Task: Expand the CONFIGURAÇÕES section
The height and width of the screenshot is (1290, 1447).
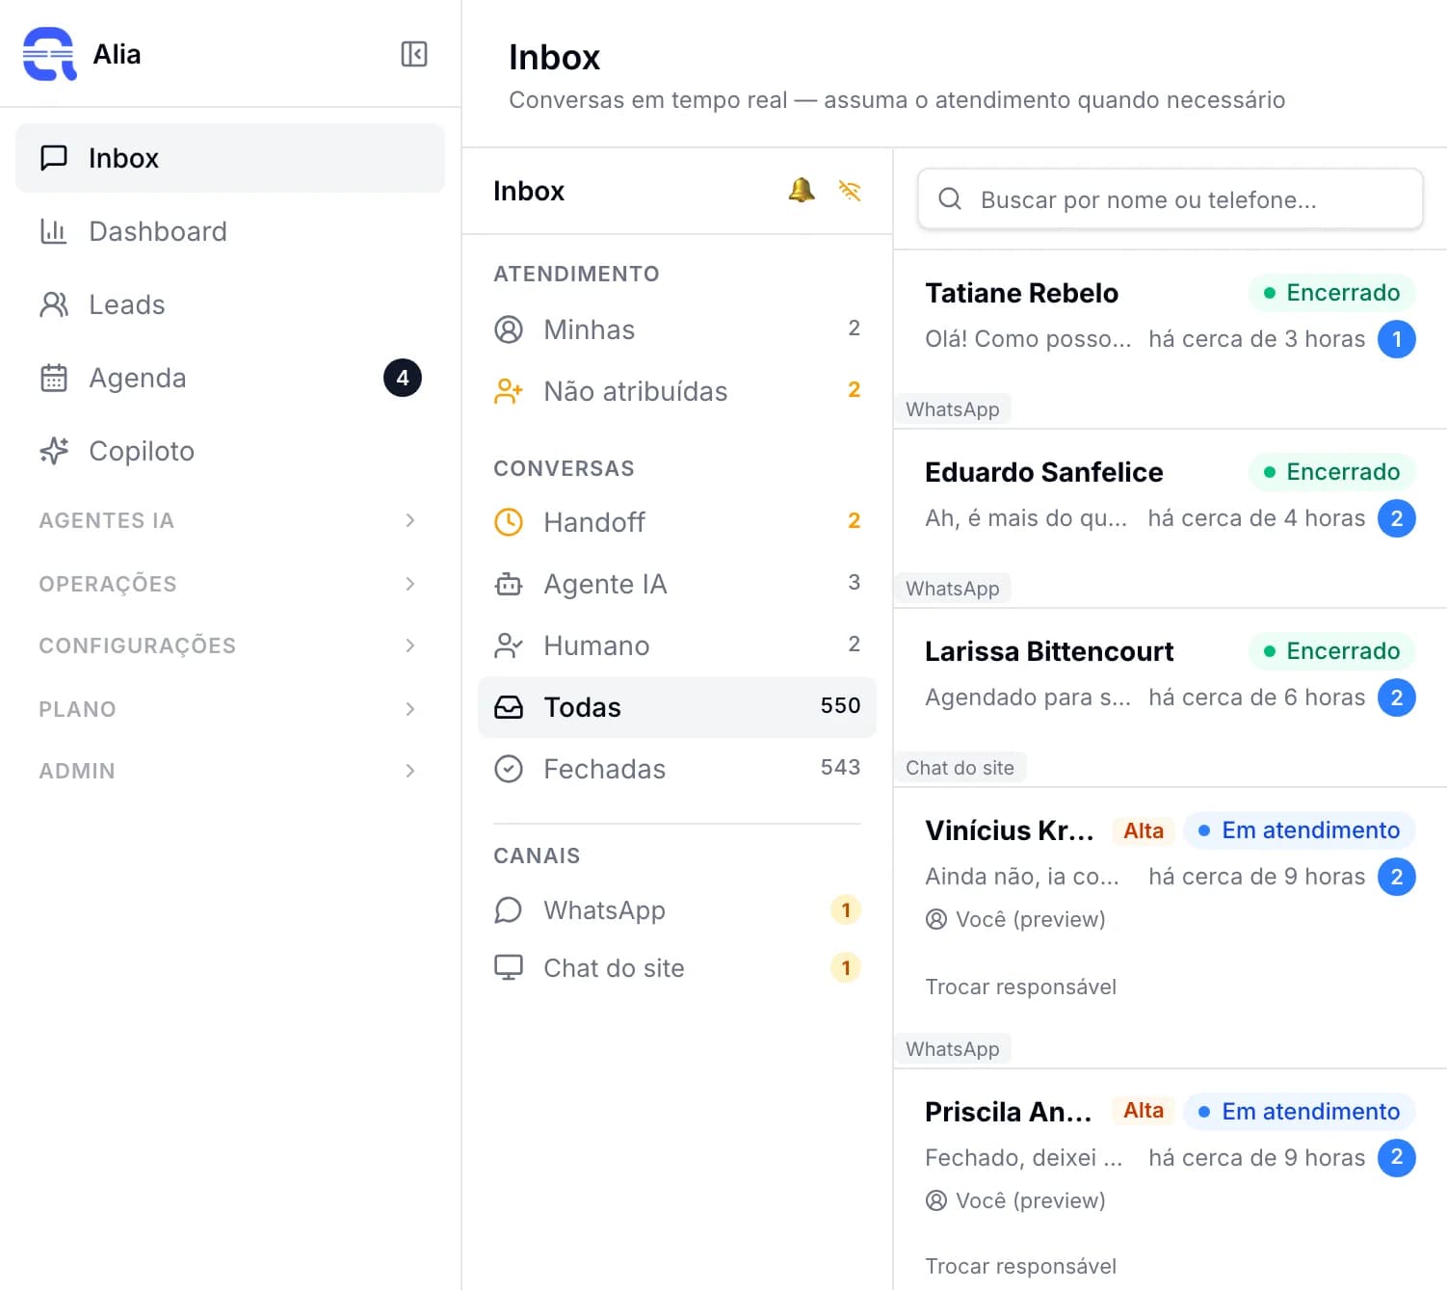Action: (229, 645)
